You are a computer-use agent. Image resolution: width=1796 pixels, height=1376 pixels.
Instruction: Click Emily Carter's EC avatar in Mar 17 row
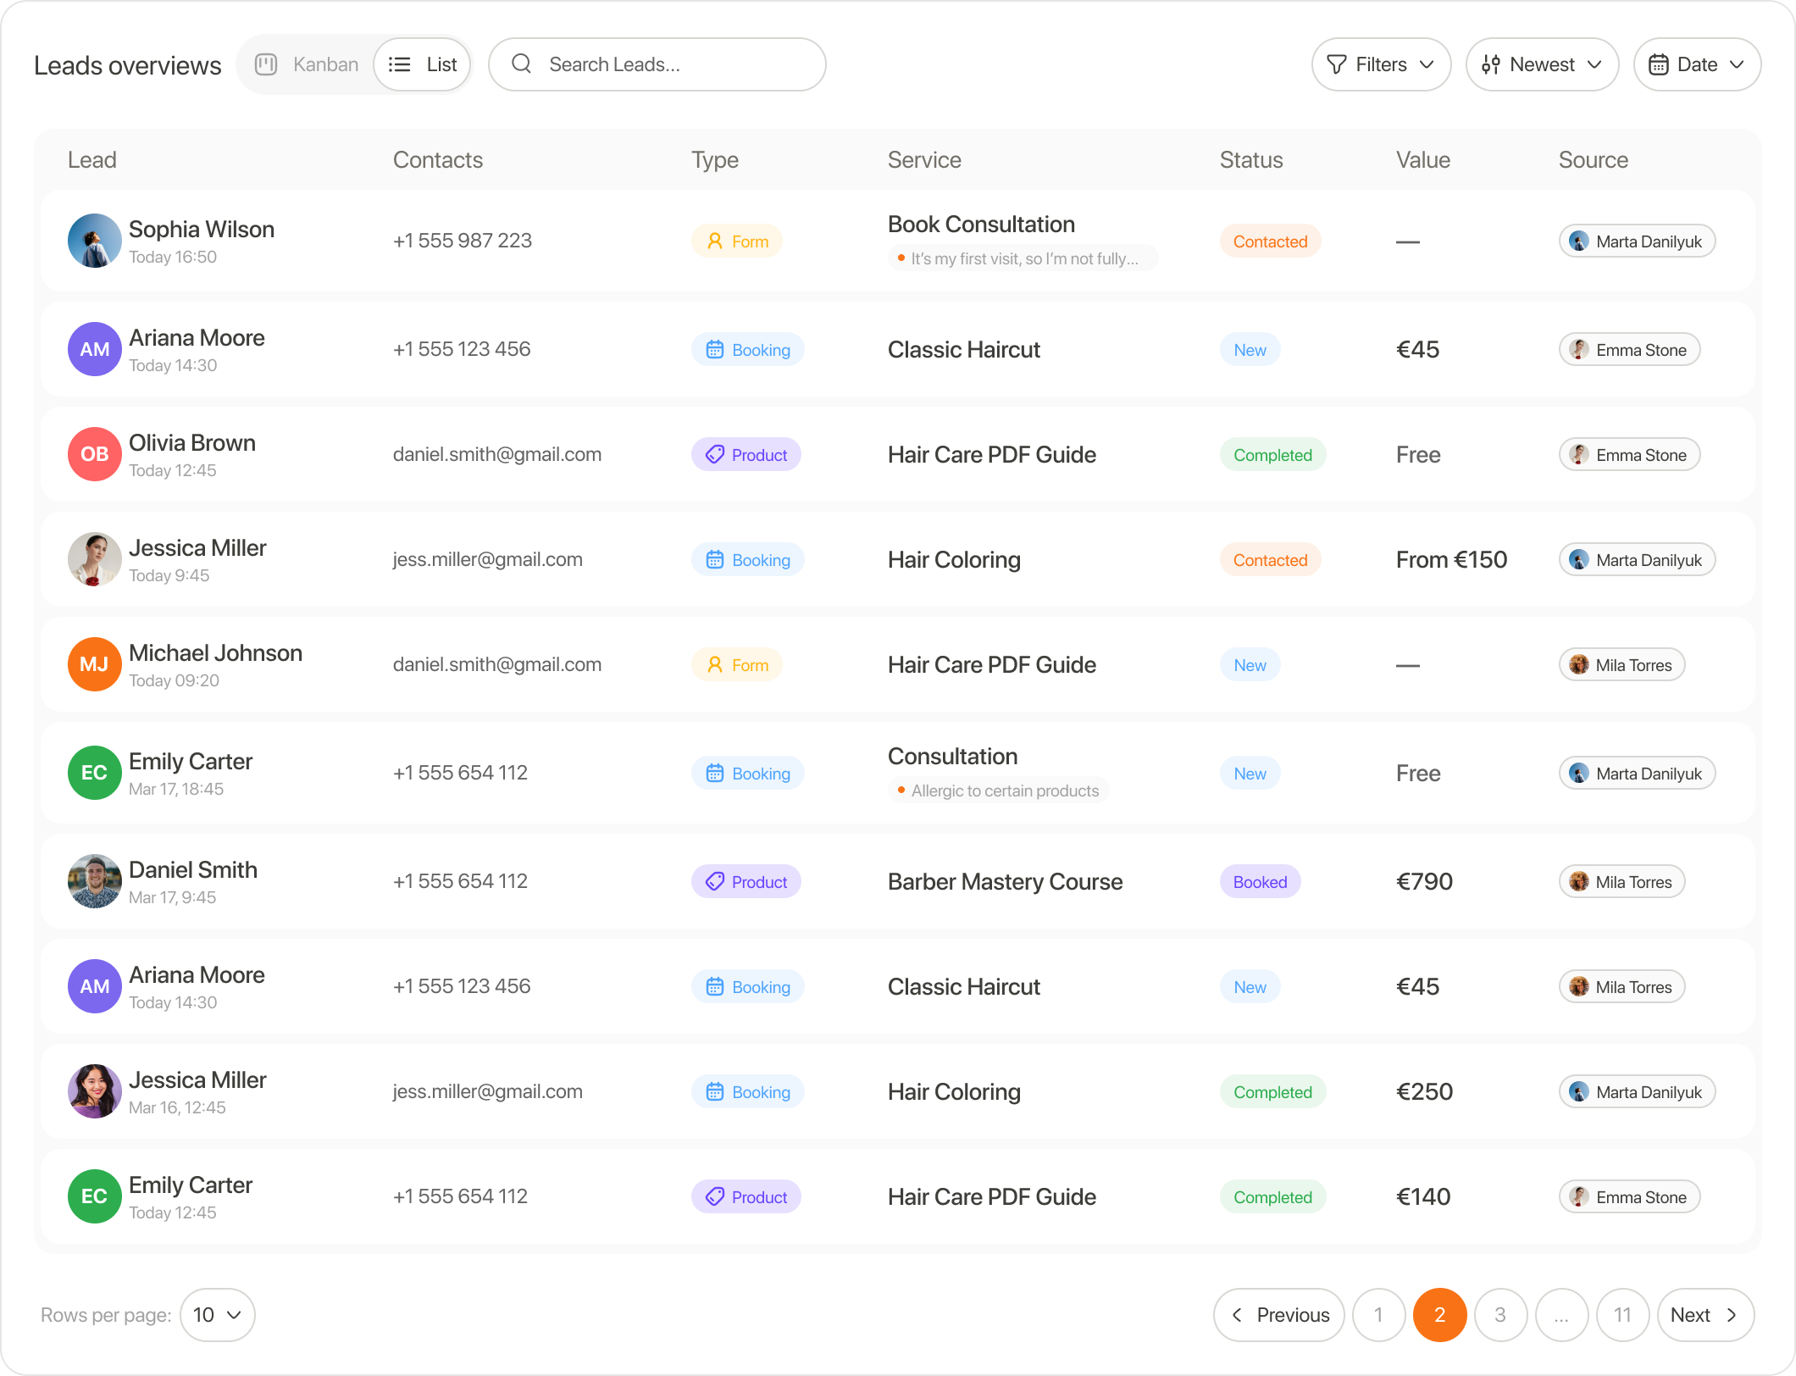pos(95,773)
